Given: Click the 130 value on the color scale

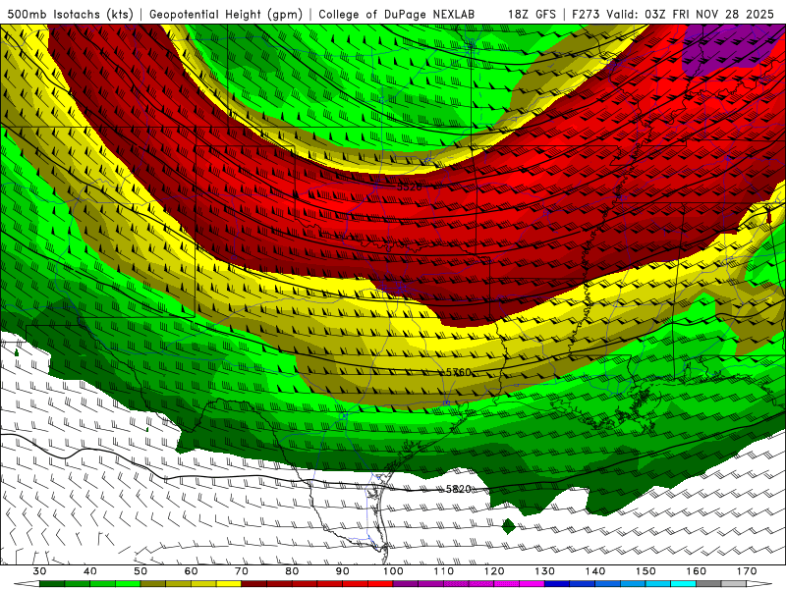Looking at the screenshot, I should coord(545,571).
